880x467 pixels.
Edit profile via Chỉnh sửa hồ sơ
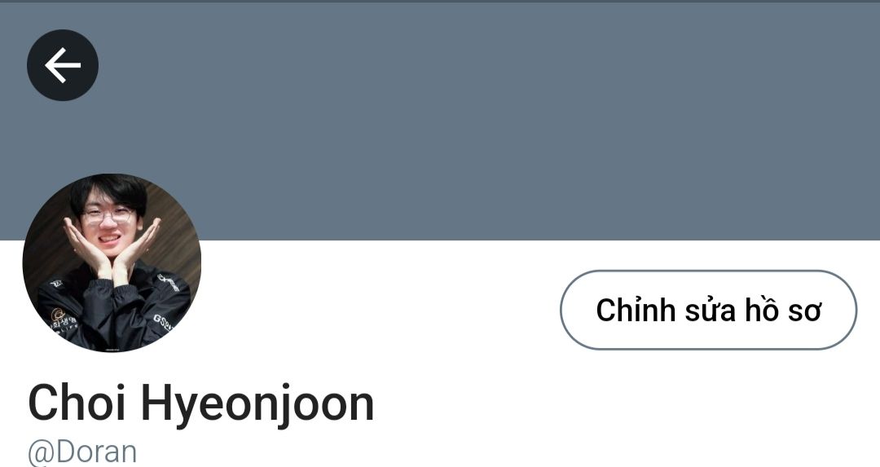[708, 310]
